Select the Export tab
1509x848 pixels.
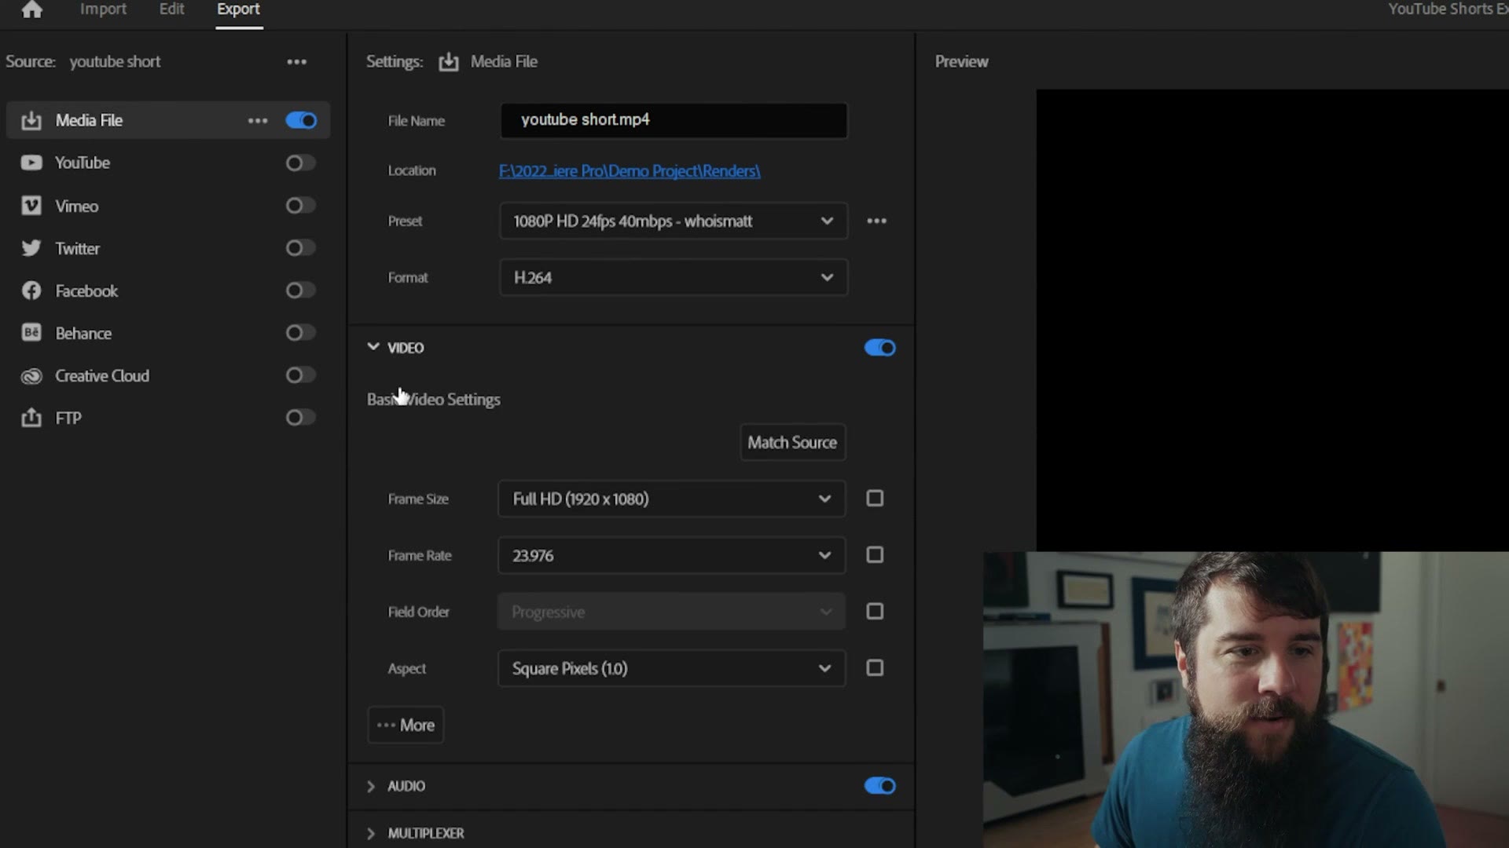[x=238, y=9]
